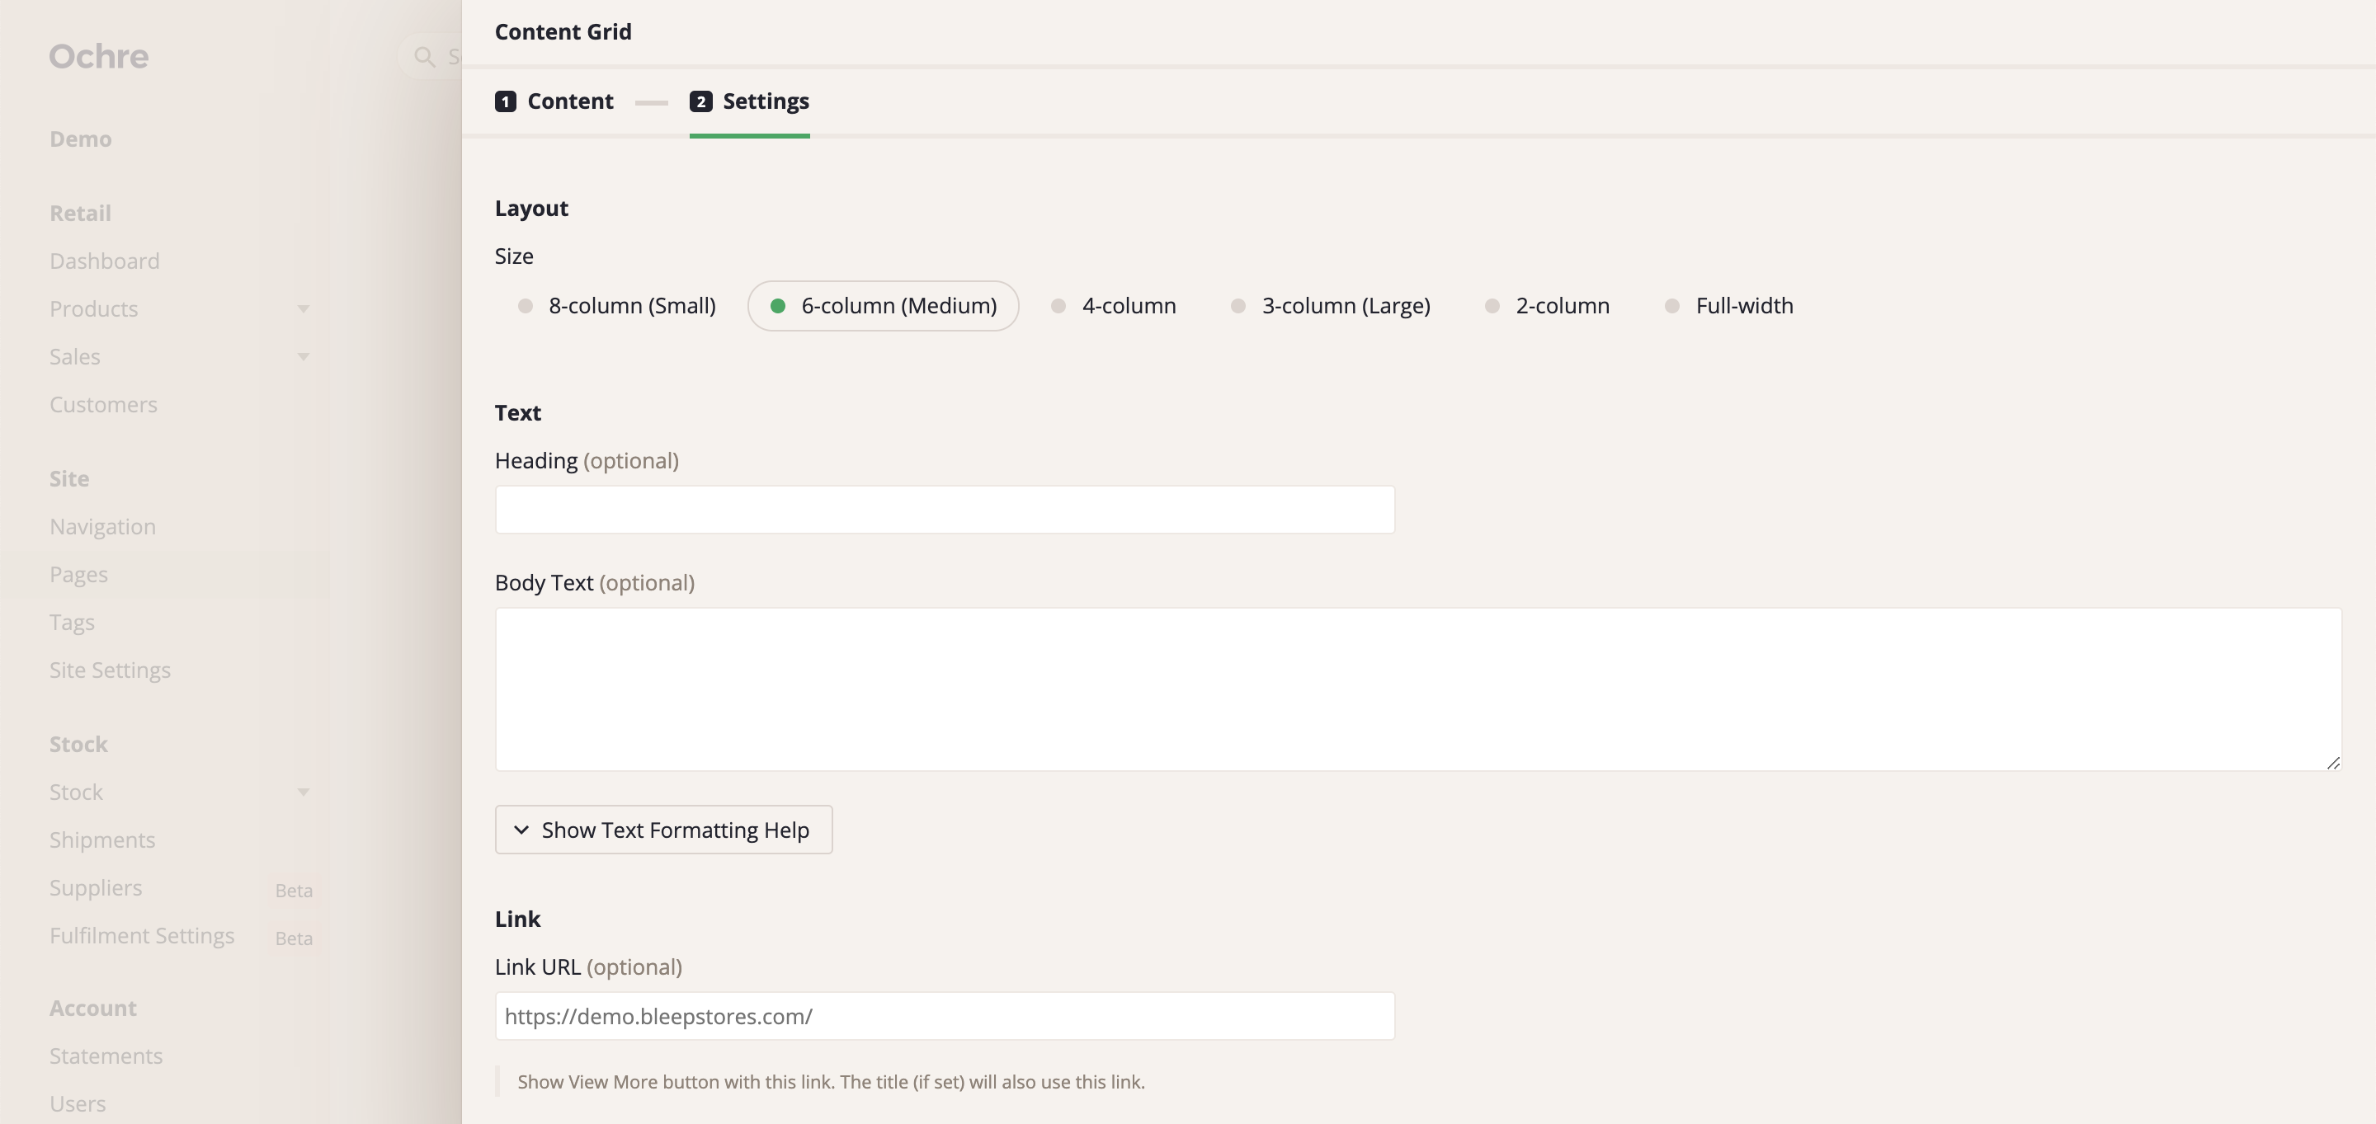Click the Heading input field
This screenshot has width=2376, height=1124.
pyautogui.click(x=945, y=510)
